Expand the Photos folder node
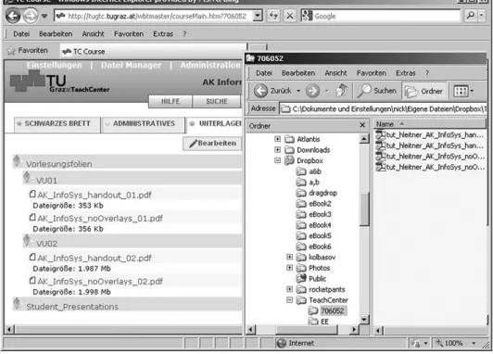Image resolution: width=493 pixels, height=354 pixels. coord(289,268)
